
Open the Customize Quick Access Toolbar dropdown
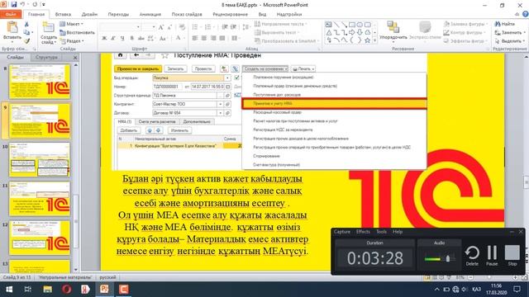[x=44, y=5]
